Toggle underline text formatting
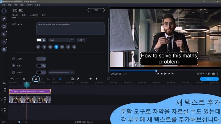Viewport: 221px width, 124px height. point(74,47)
